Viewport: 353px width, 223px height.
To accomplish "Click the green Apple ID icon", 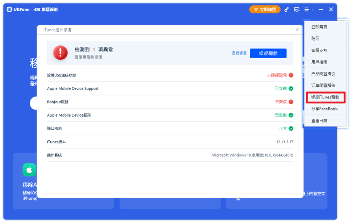I will click(x=29, y=170).
